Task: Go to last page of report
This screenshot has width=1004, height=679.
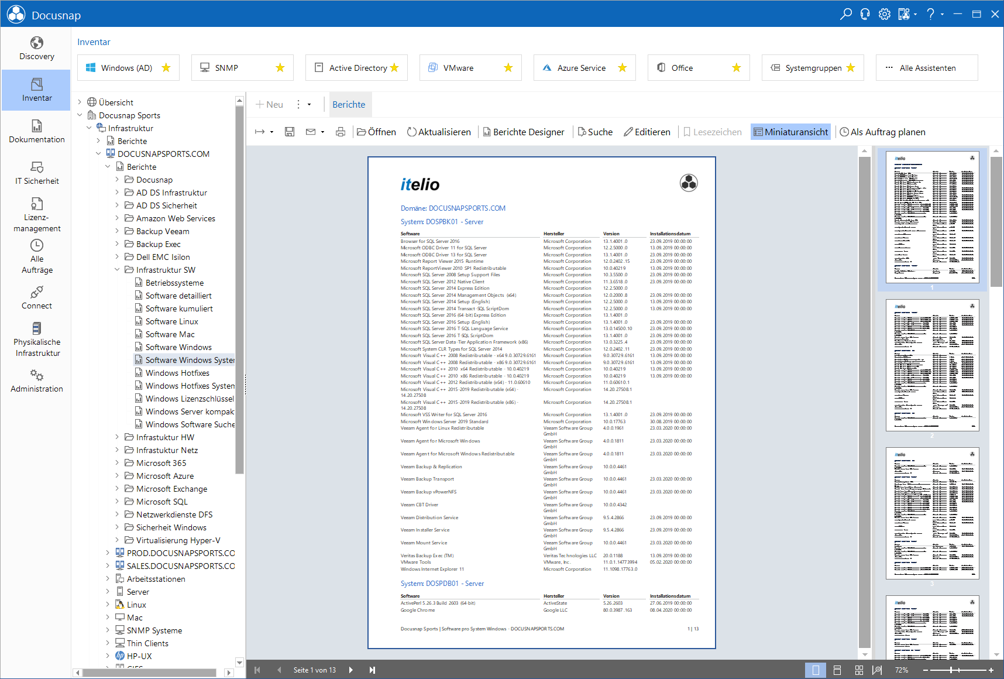Action: (372, 670)
